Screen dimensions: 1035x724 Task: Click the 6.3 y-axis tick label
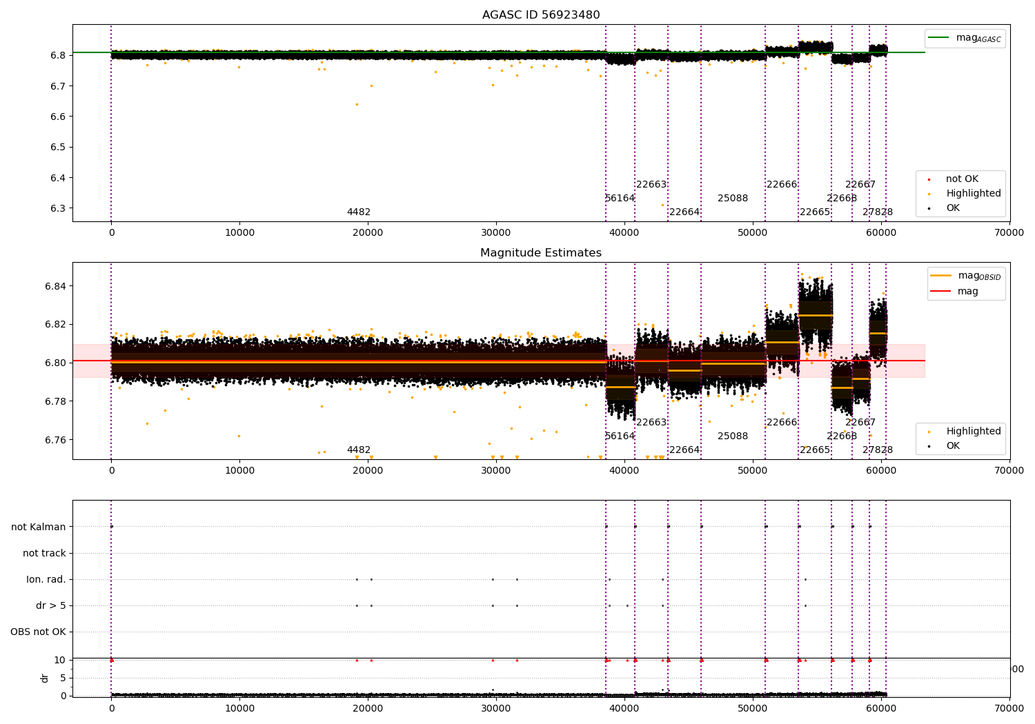coord(58,208)
